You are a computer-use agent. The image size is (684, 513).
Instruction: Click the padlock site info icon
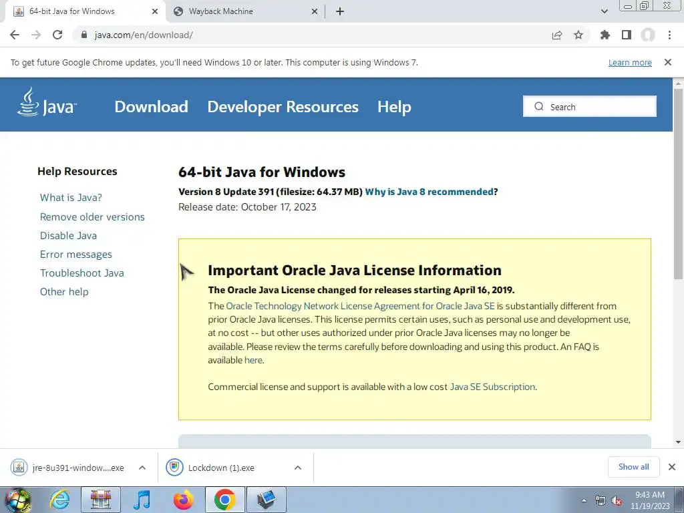click(84, 35)
